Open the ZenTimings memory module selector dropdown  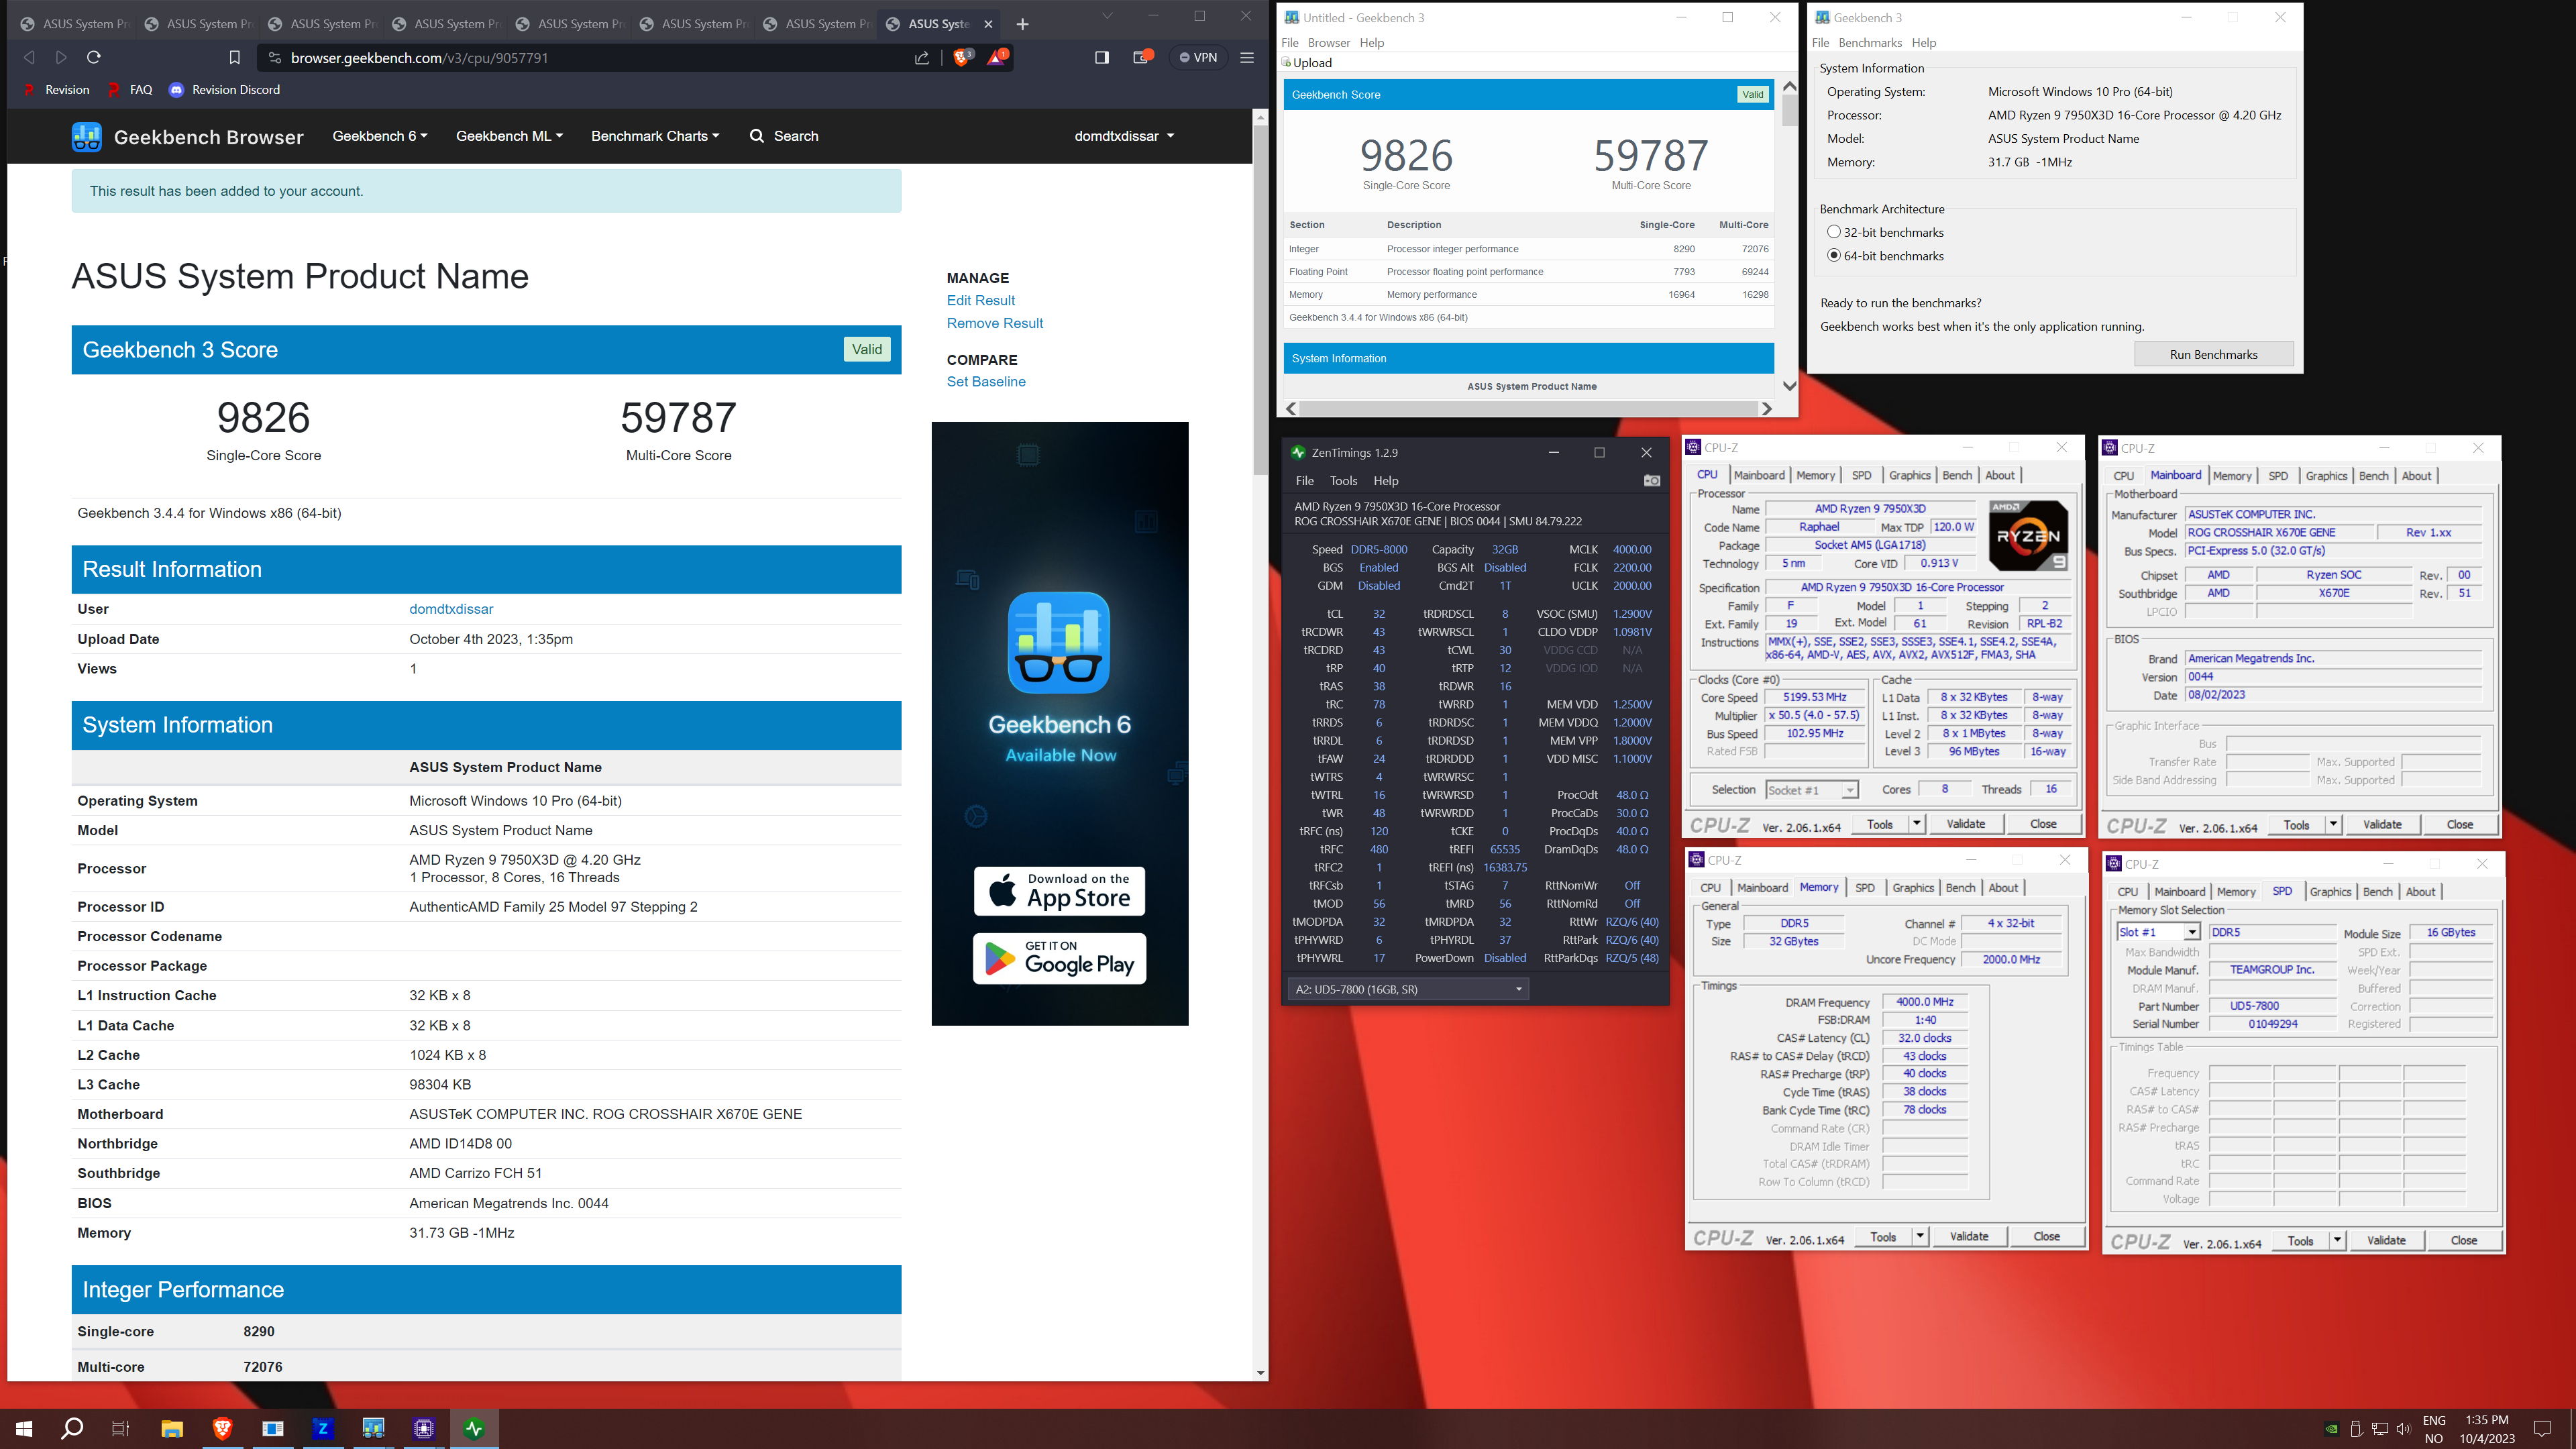pyautogui.click(x=1408, y=989)
